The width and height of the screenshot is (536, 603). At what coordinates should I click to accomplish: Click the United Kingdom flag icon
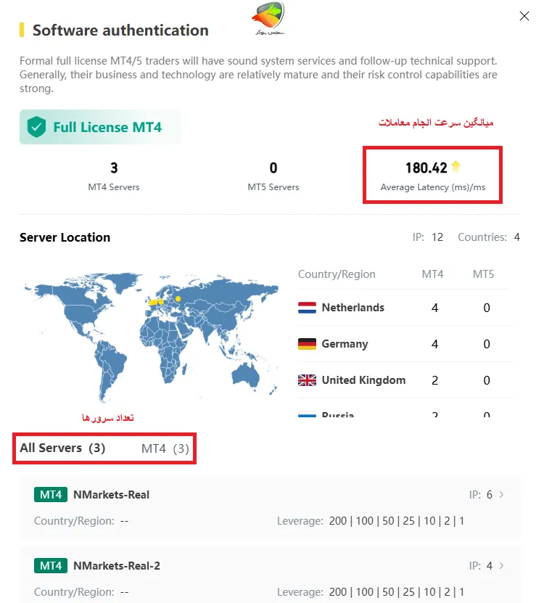(x=307, y=380)
